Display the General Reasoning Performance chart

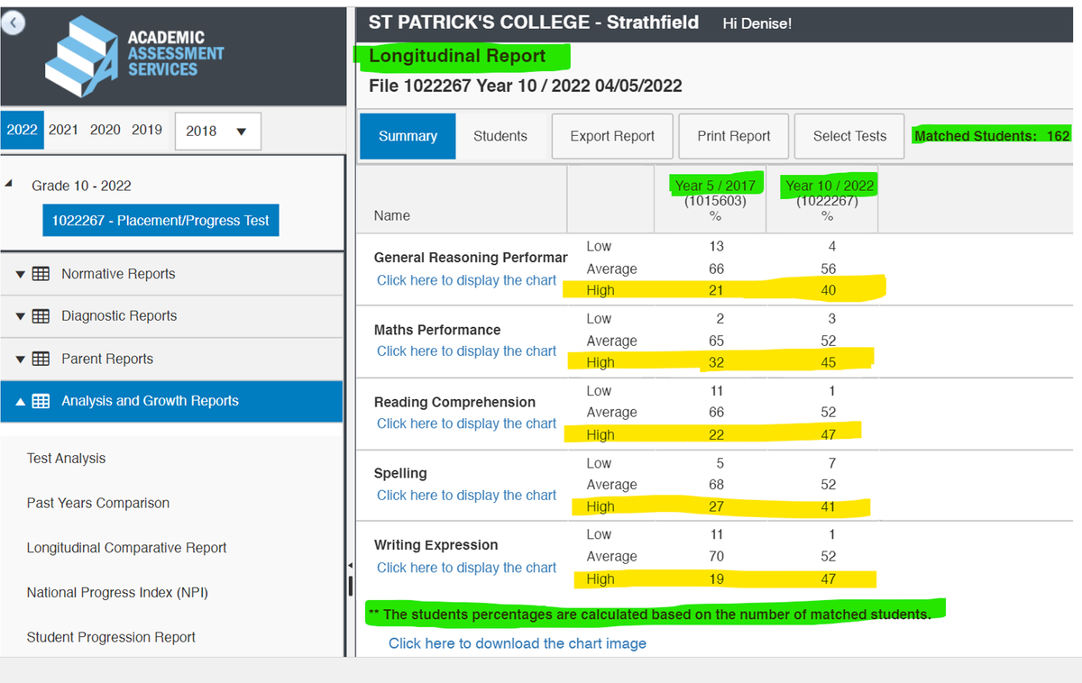click(466, 280)
